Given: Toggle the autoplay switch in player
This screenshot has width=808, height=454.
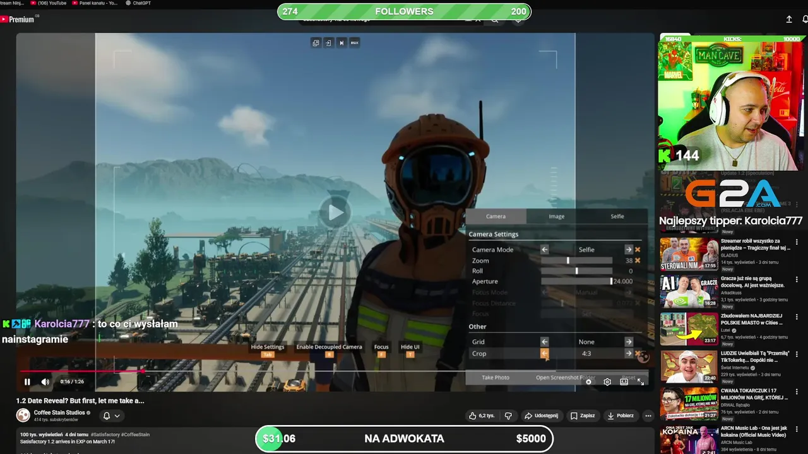Looking at the screenshot, I should pyautogui.click(x=588, y=381).
